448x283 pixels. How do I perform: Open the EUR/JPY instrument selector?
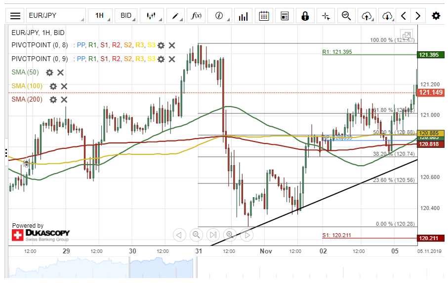click(55, 16)
